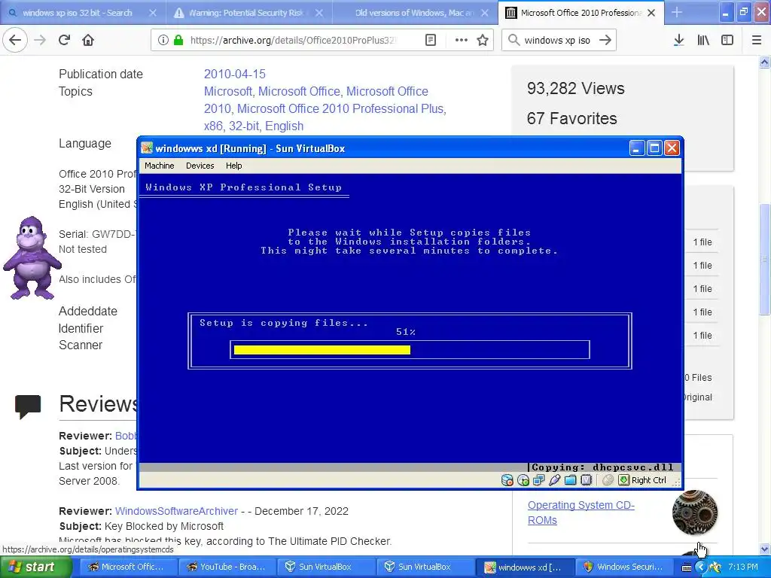Image resolution: width=771 pixels, height=578 pixels.
Task: Click the Right Ctrl host key label
Action: pos(648,480)
